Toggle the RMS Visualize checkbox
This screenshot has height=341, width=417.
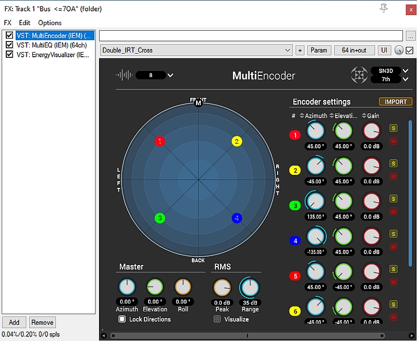[217, 319]
